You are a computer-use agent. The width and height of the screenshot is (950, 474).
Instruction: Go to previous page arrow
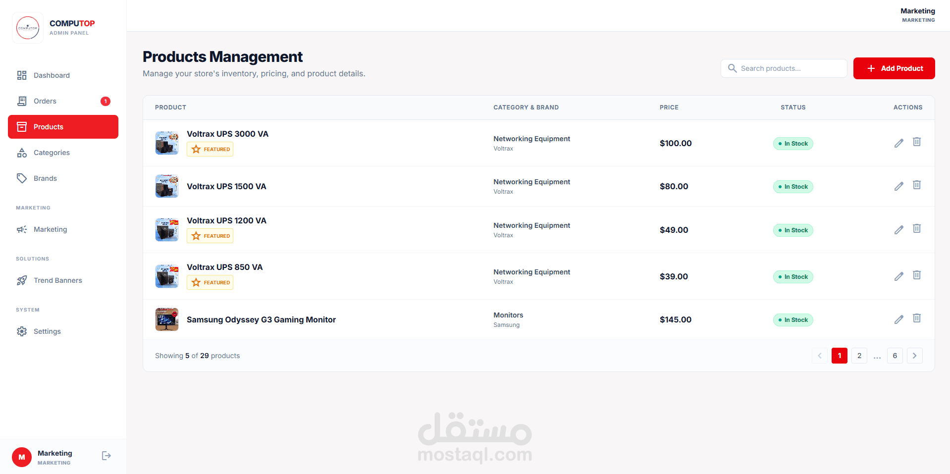(820, 356)
